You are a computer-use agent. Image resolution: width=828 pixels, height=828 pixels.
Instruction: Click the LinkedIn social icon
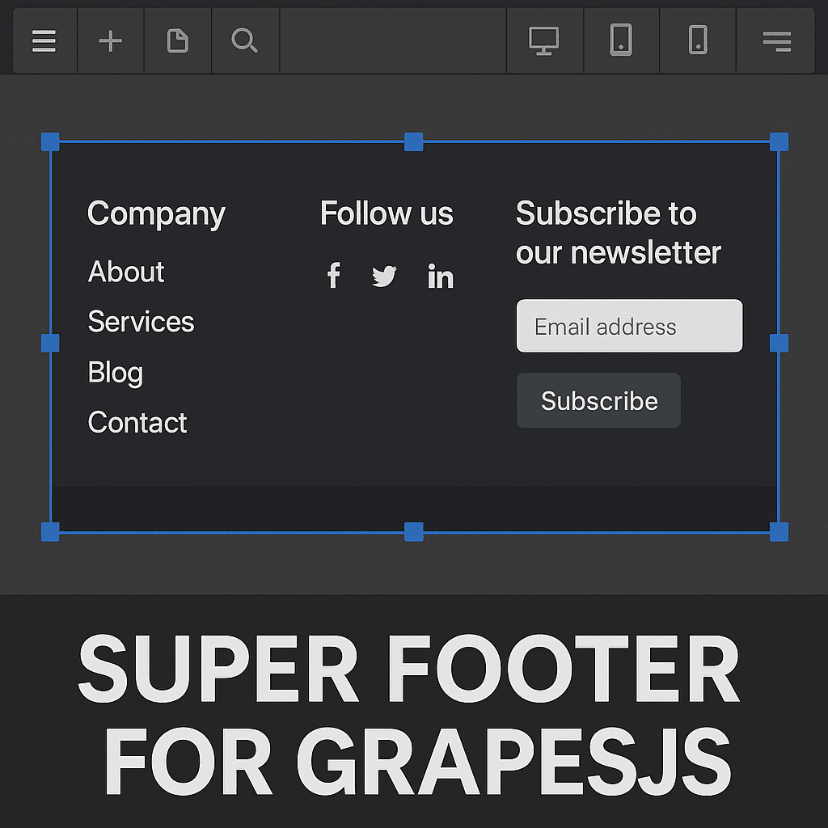[440, 277]
